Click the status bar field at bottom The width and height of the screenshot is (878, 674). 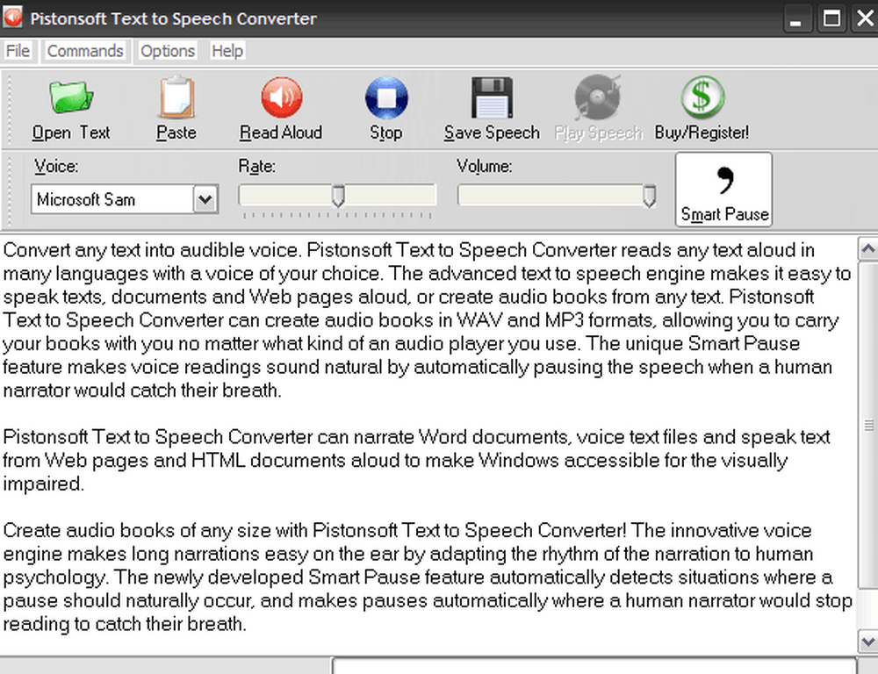pos(594,666)
